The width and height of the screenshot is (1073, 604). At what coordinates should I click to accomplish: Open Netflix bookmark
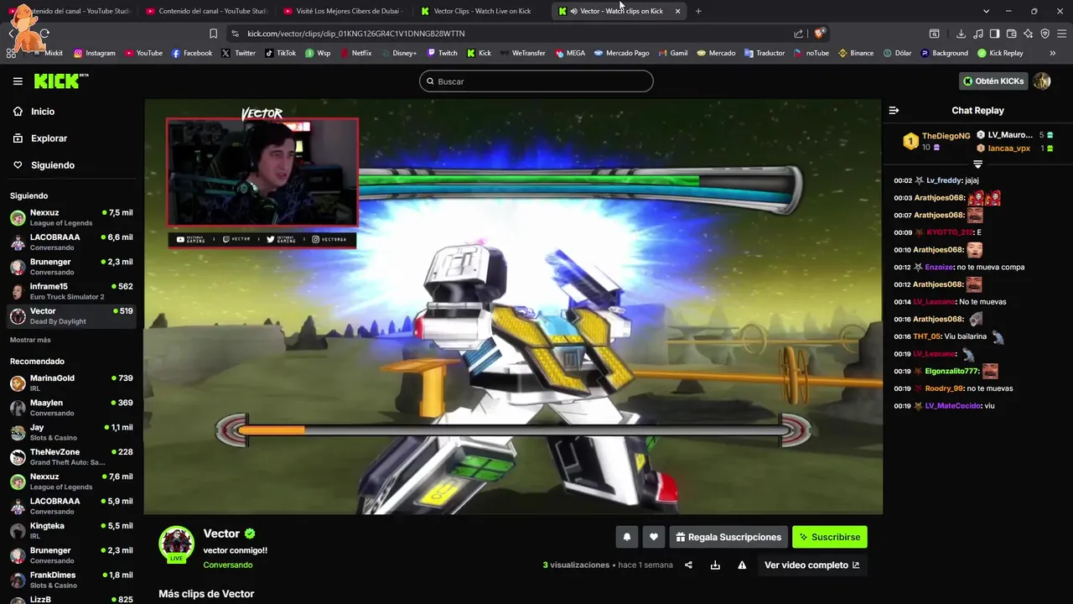[x=356, y=53]
